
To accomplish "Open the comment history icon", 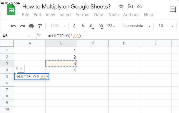I will 172,9.
